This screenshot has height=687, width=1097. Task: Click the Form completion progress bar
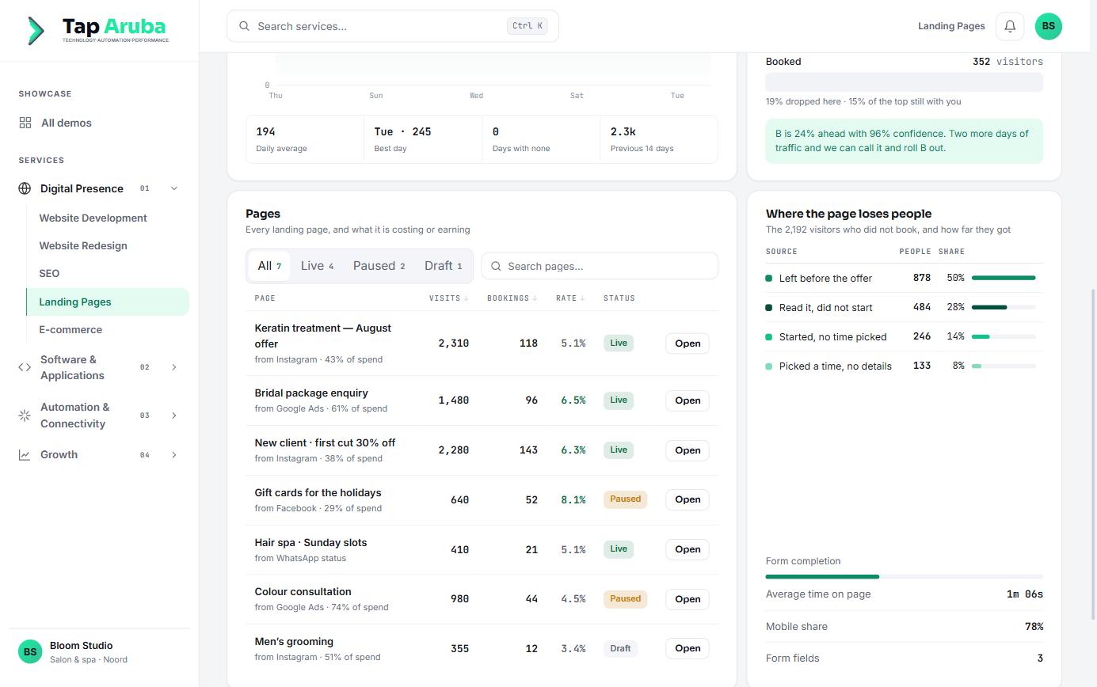point(904,576)
